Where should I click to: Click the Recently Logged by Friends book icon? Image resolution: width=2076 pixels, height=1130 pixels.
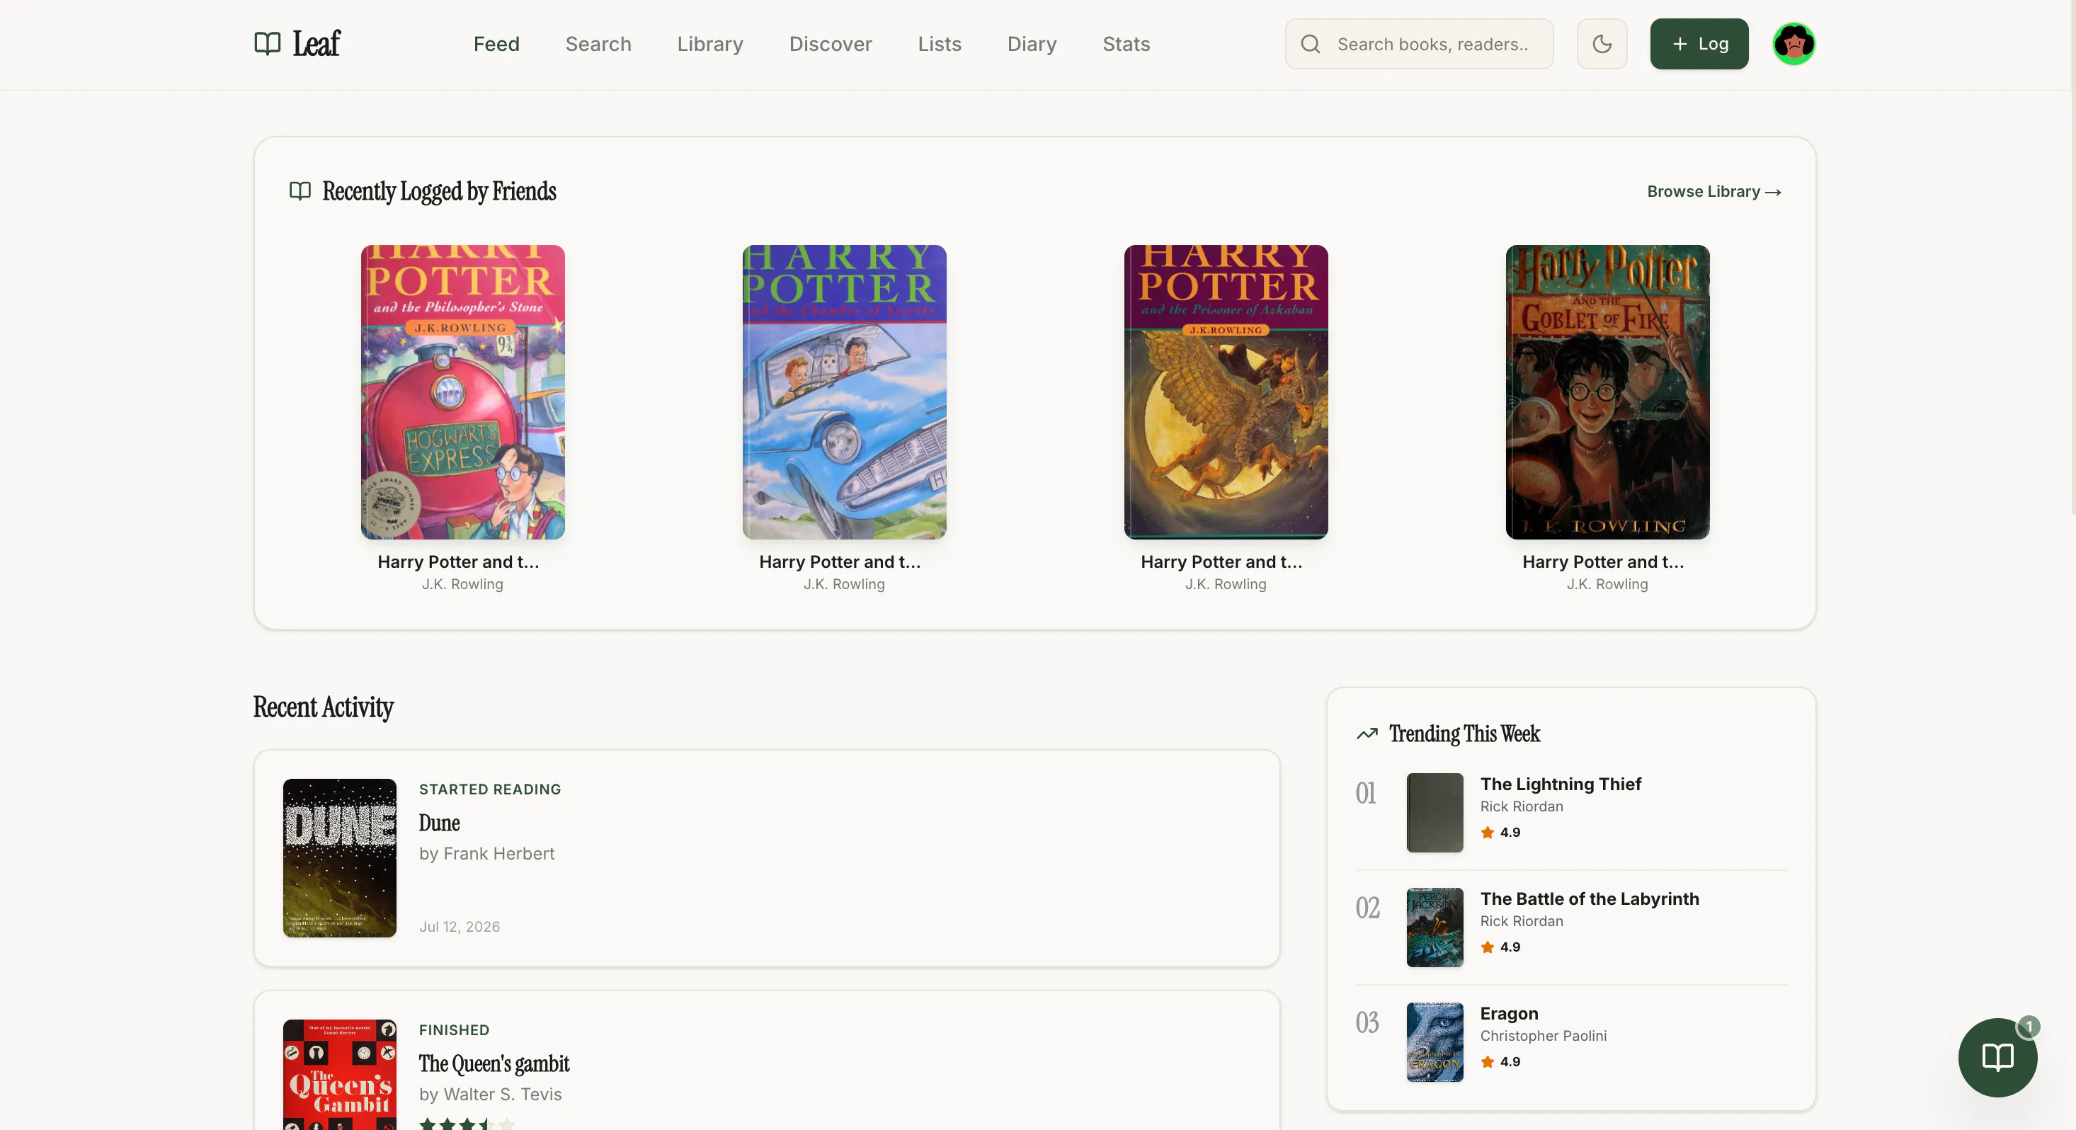[300, 191]
